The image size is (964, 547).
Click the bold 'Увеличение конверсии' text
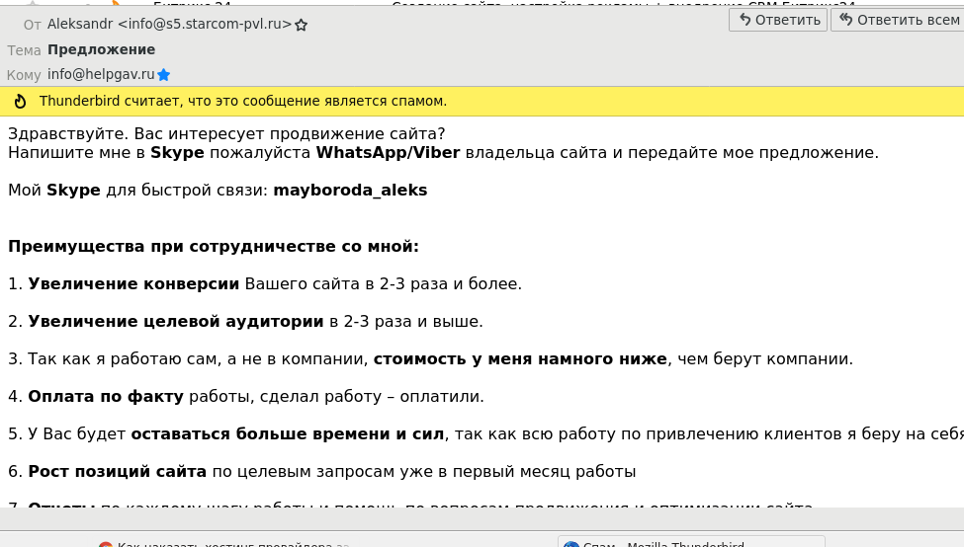click(133, 284)
